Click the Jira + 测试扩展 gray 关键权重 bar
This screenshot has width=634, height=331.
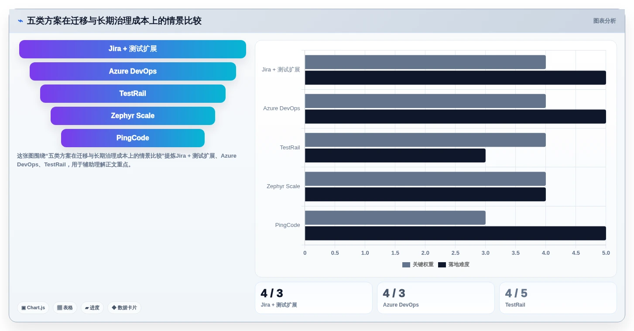425,62
